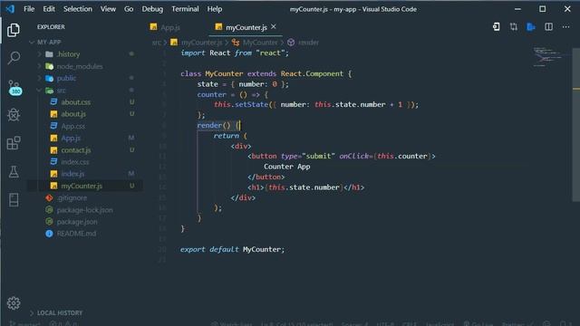
Task: Open the Explorer view in activity bar
Action: (14, 30)
